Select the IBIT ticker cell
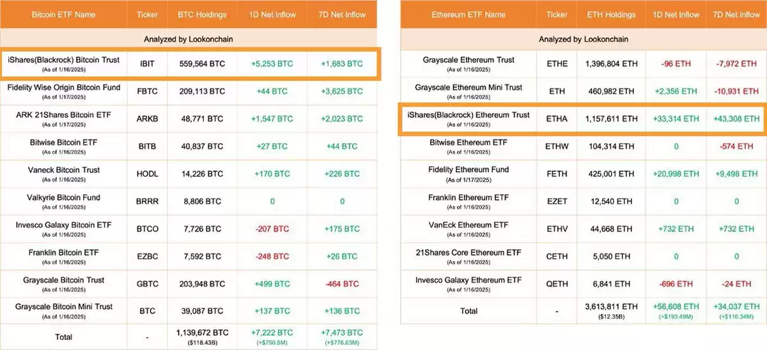The height and width of the screenshot is (350, 767). click(148, 65)
